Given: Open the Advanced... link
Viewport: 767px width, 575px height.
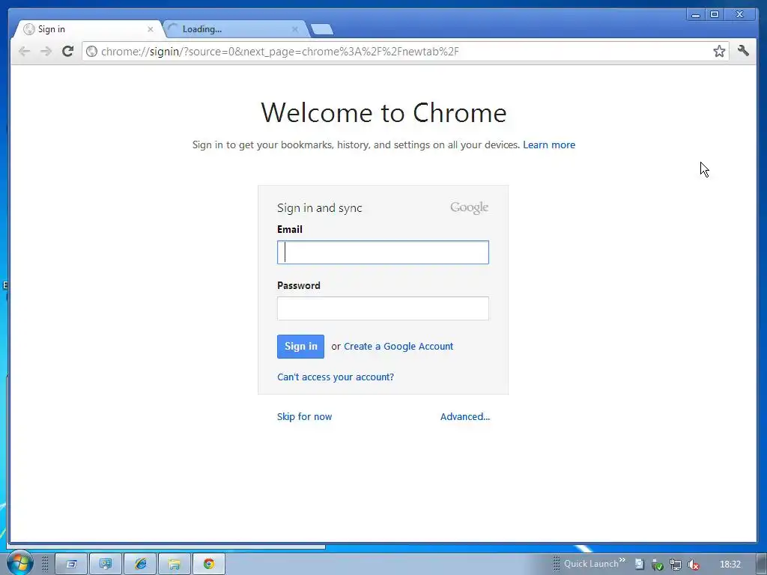Looking at the screenshot, I should 464,416.
